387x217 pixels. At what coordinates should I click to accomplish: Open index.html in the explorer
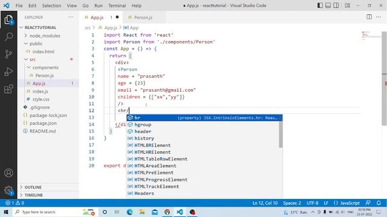43,51
